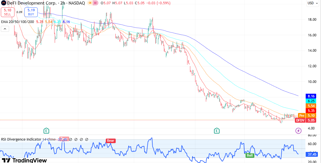Click the DFDV 5.05 last price tag
The image size is (321, 163).
306,120
